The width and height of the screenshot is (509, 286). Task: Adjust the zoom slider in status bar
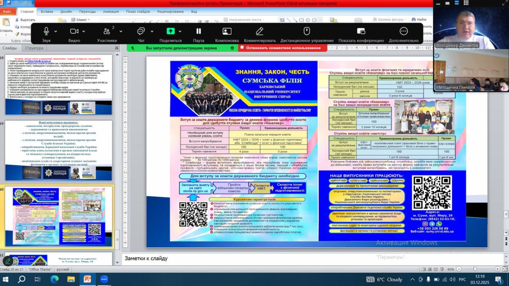coord(475,269)
